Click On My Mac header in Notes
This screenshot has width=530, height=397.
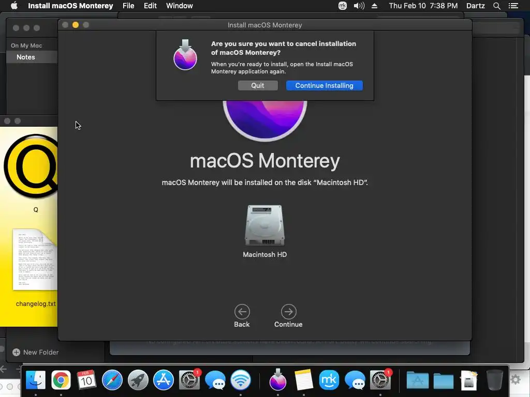[26, 45]
